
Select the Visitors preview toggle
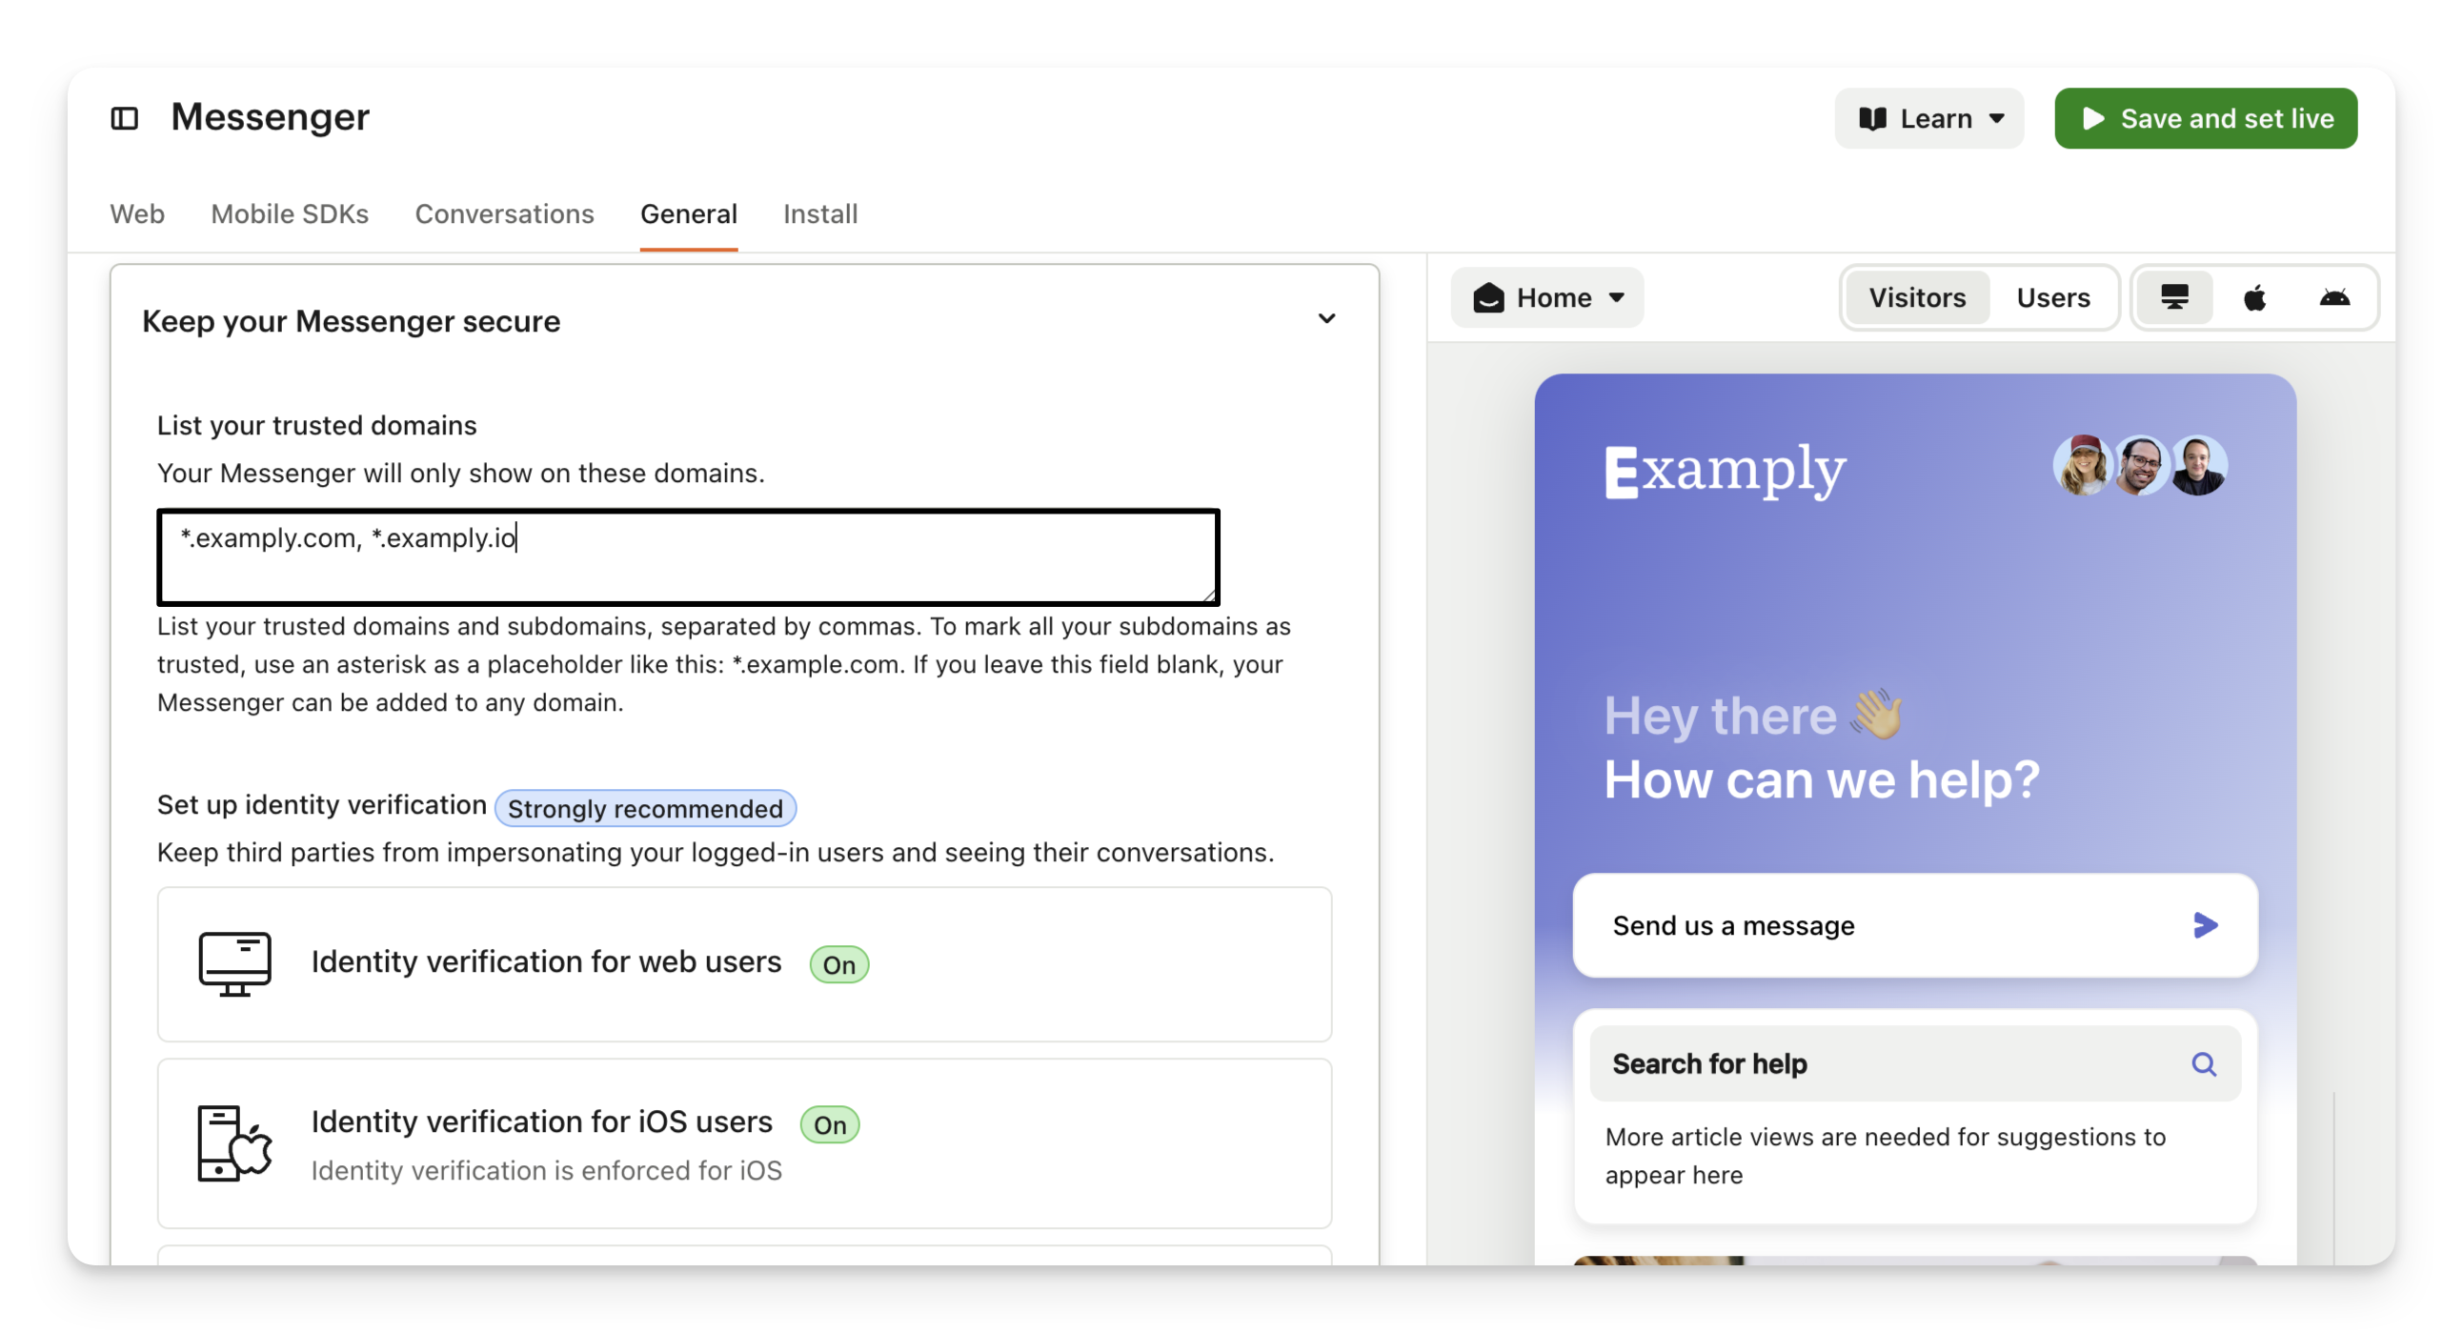(x=1916, y=297)
